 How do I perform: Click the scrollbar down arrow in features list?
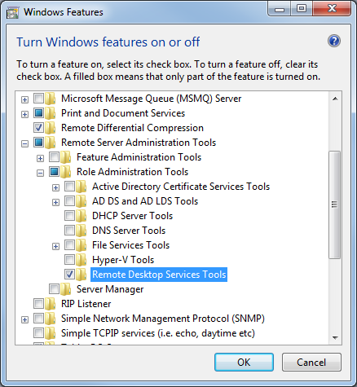click(x=335, y=338)
